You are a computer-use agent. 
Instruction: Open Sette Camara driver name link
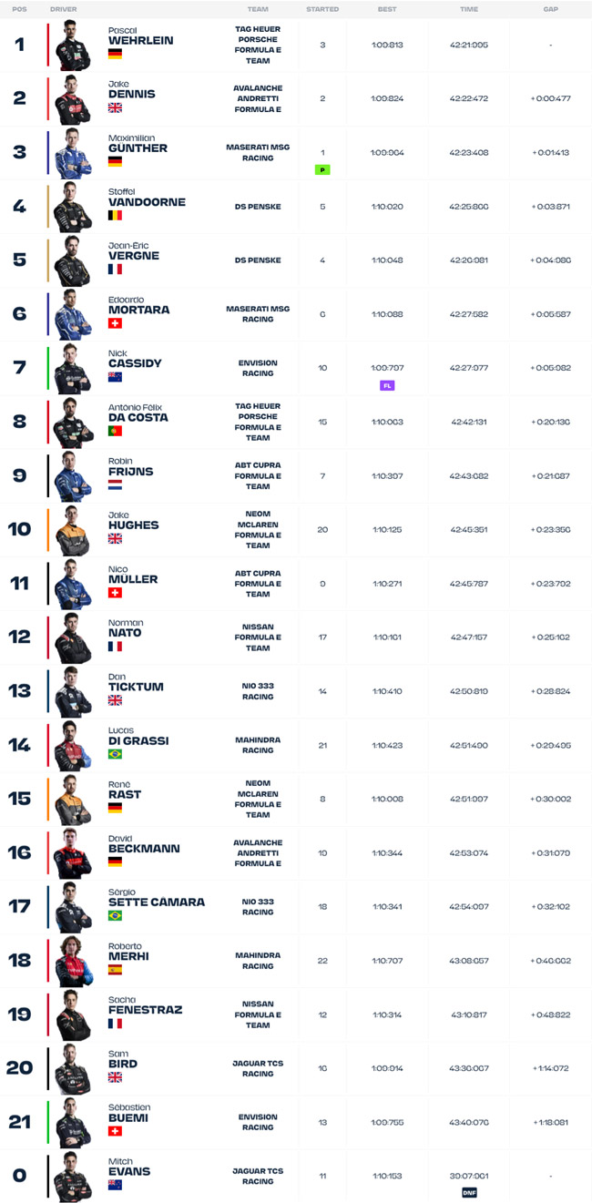point(157,897)
